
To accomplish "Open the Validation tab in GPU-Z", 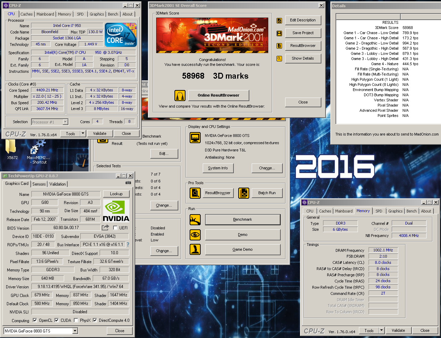I will point(58,184).
